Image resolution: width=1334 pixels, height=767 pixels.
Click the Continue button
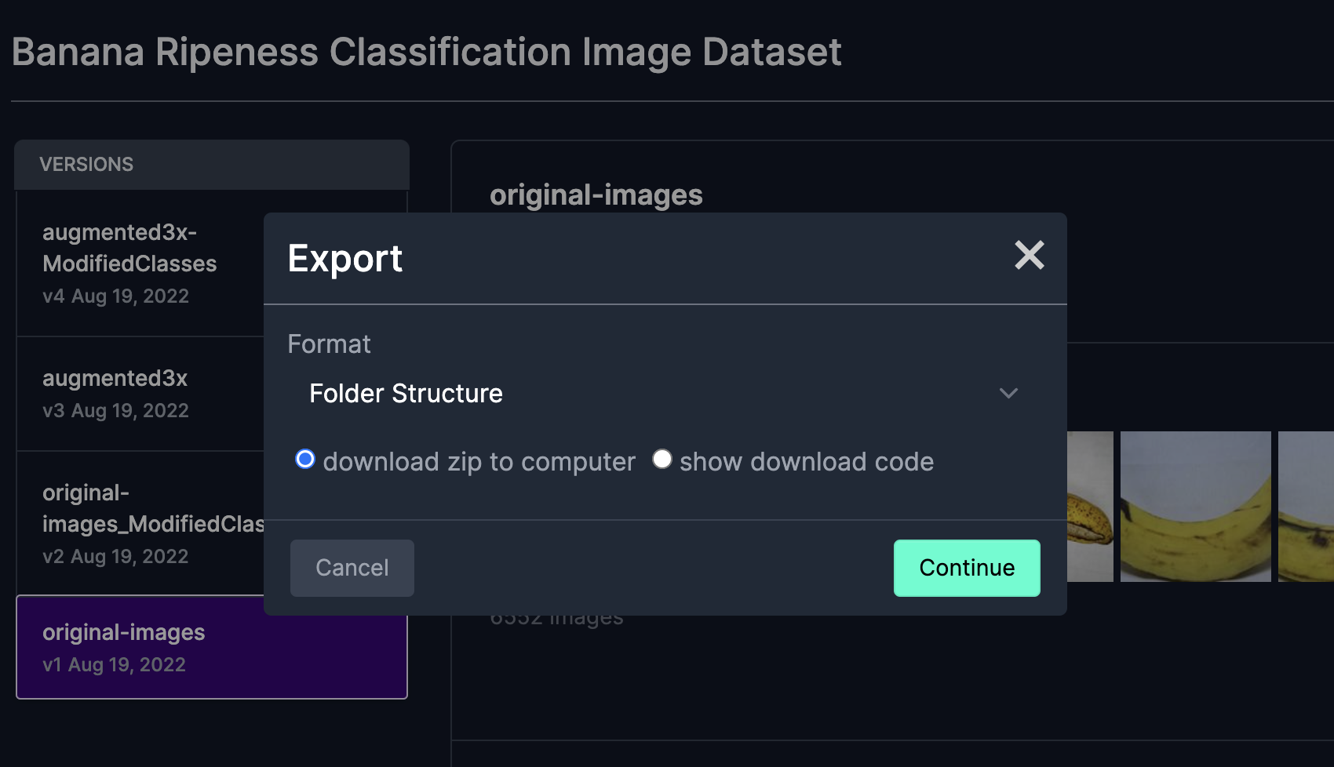click(966, 568)
